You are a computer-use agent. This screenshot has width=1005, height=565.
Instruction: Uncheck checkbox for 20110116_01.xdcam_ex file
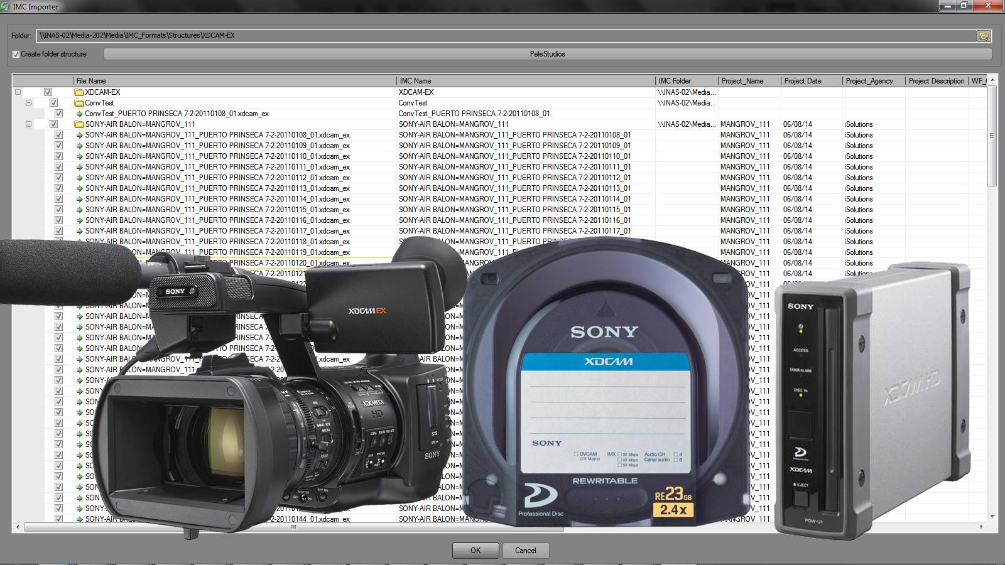click(58, 220)
